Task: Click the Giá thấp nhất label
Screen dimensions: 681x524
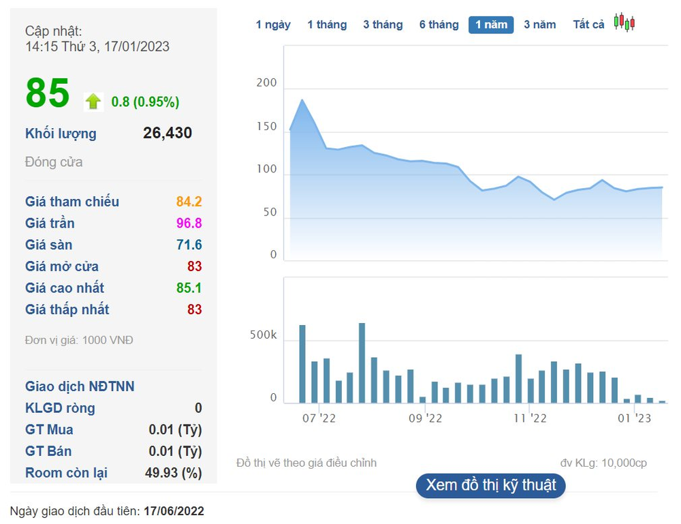Action: (x=67, y=310)
